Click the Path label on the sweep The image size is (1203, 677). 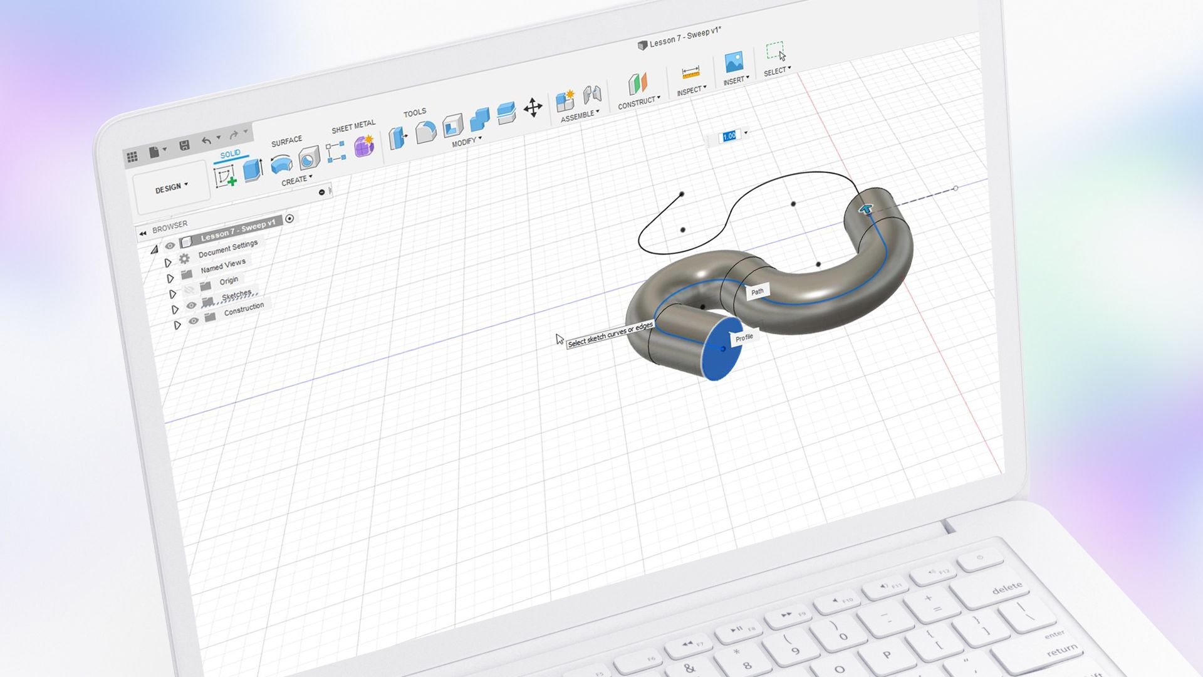tap(758, 291)
